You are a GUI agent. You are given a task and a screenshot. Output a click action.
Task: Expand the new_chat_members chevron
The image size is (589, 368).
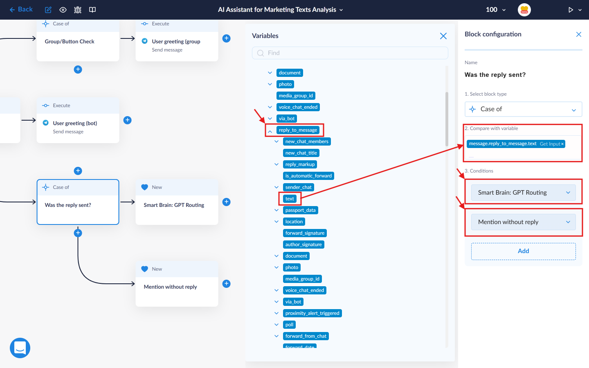click(277, 141)
